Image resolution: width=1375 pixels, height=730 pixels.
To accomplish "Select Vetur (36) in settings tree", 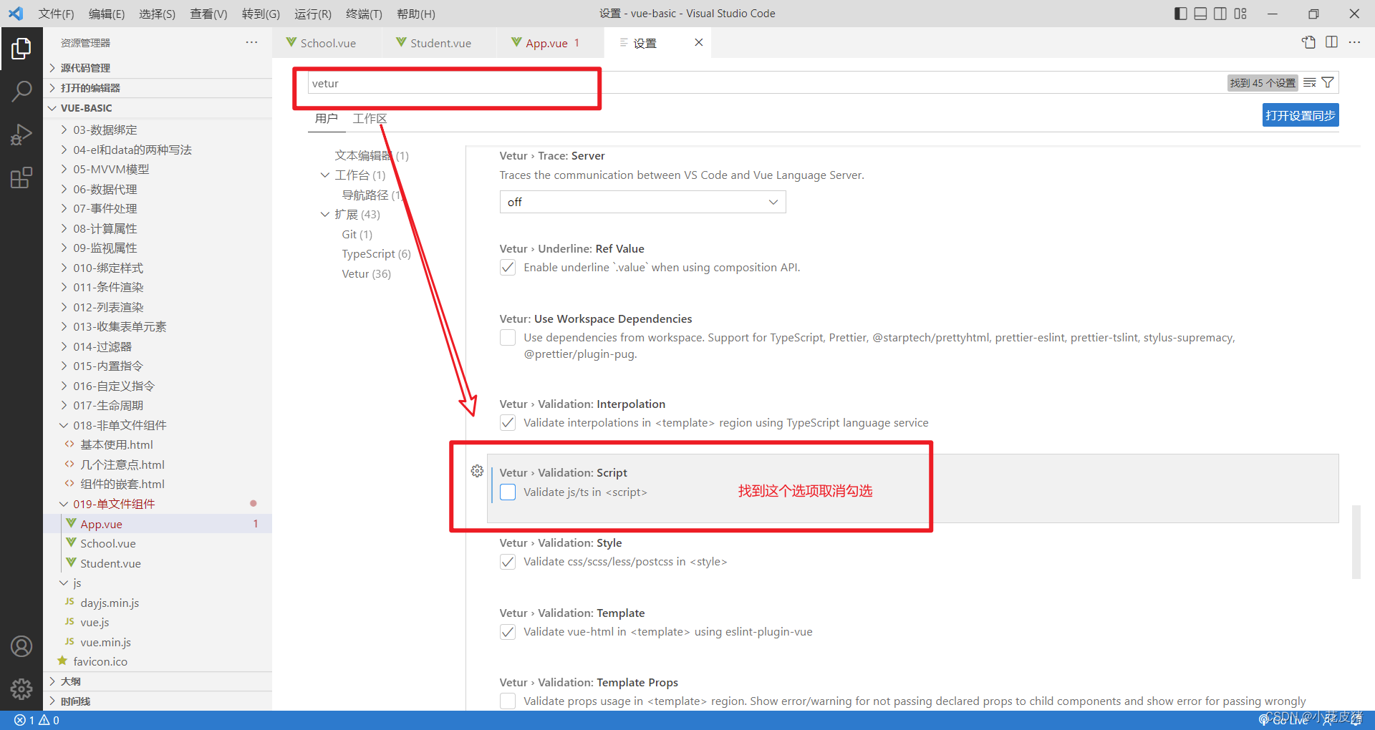I will 367,273.
